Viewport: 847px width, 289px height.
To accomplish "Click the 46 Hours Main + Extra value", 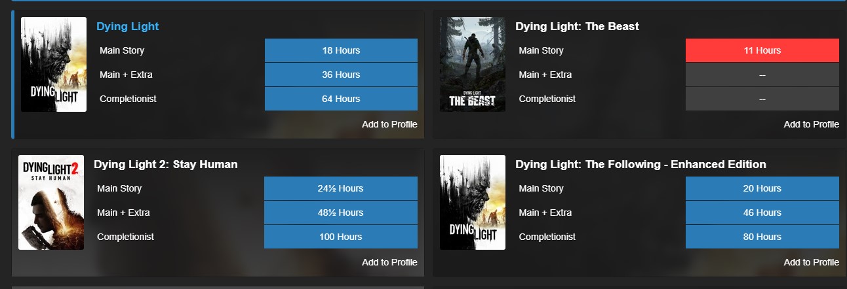I will pyautogui.click(x=762, y=212).
